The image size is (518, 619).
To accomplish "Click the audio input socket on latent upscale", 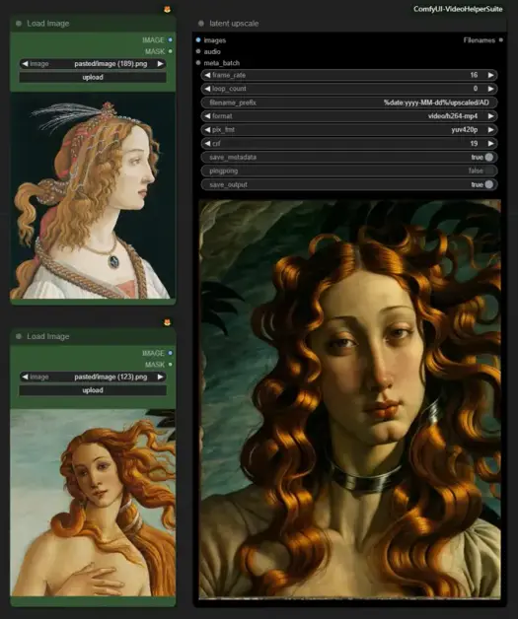I will click(198, 51).
